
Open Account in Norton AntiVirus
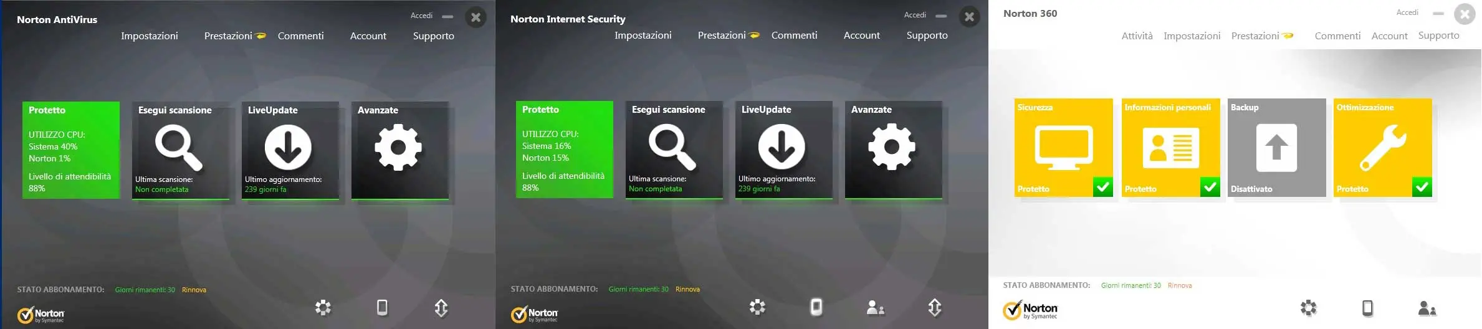pyautogui.click(x=368, y=36)
